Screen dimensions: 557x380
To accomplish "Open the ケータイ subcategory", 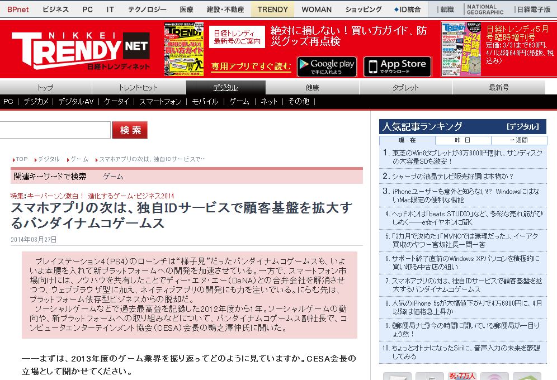I will 116,102.
